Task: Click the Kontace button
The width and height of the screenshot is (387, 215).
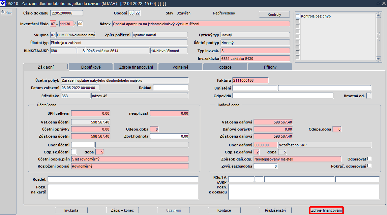Action: point(224,210)
